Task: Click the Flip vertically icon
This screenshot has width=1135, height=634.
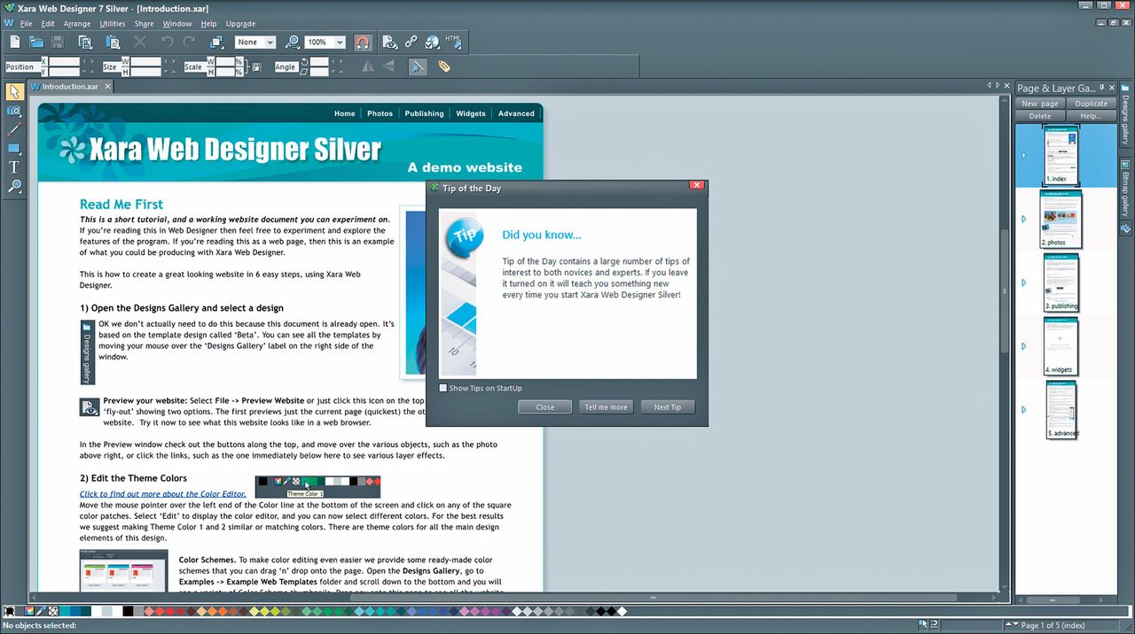Action: [x=388, y=66]
